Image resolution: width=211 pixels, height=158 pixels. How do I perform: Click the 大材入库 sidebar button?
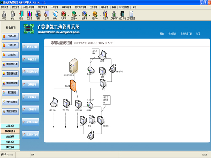[10, 36]
